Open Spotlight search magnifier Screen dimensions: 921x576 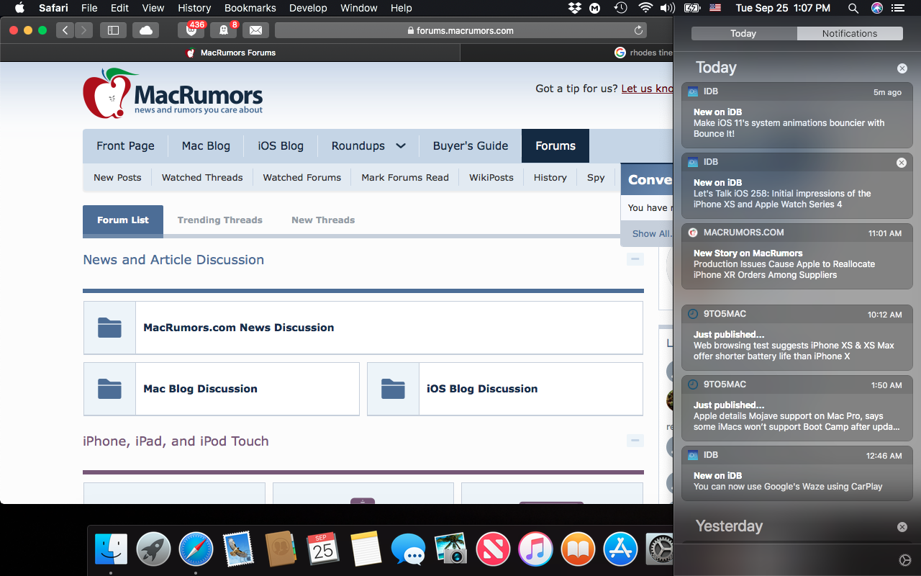[853, 8]
